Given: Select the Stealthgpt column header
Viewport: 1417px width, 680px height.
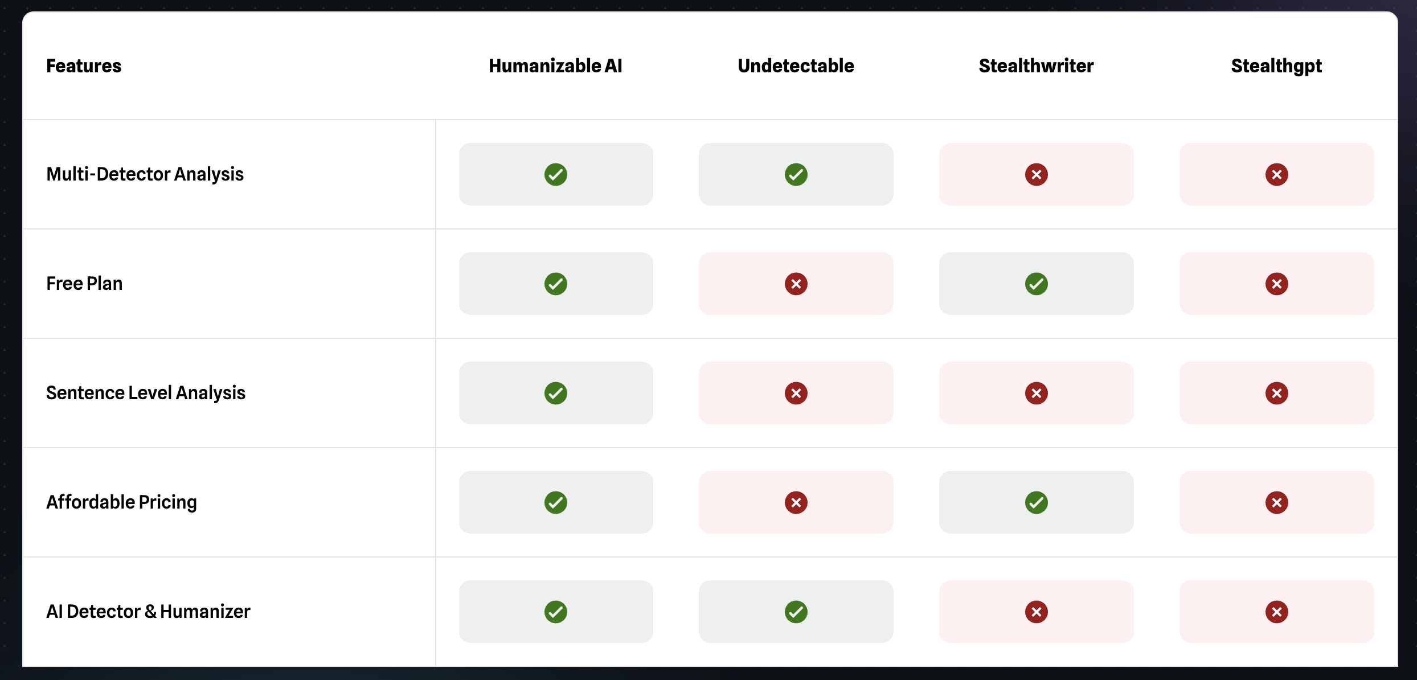Looking at the screenshot, I should [x=1277, y=67].
